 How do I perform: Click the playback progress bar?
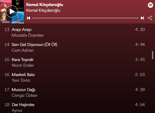85,18
